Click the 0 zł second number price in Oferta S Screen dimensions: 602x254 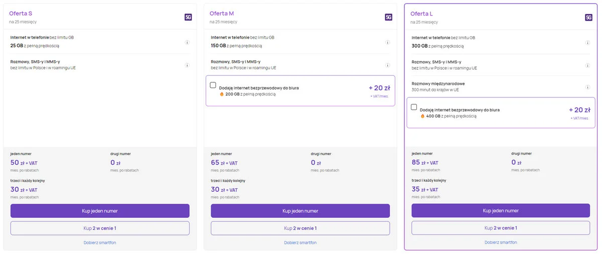[115, 163]
